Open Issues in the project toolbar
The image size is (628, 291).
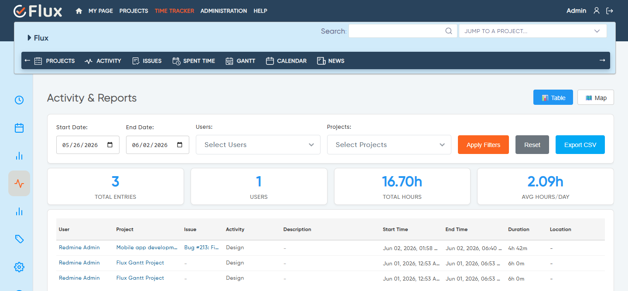[x=147, y=61]
